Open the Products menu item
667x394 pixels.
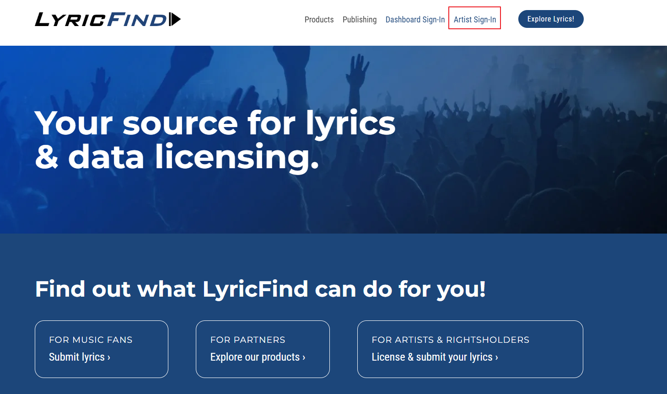[x=319, y=20]
